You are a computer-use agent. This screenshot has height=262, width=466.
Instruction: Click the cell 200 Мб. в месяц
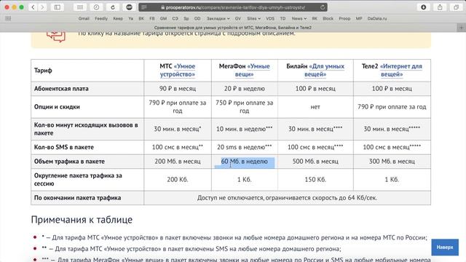178,162
